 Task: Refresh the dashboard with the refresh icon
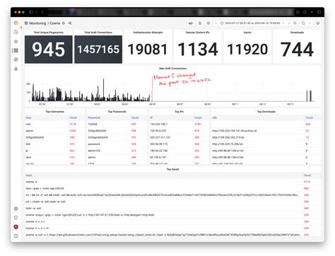(303, 23)
